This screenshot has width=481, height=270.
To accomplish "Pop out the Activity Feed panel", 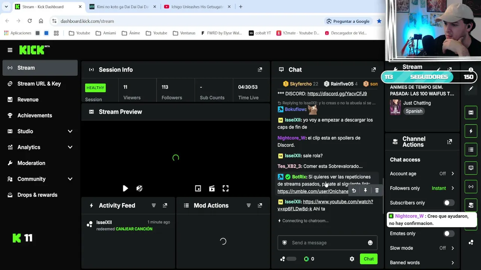I will (165, 205).
